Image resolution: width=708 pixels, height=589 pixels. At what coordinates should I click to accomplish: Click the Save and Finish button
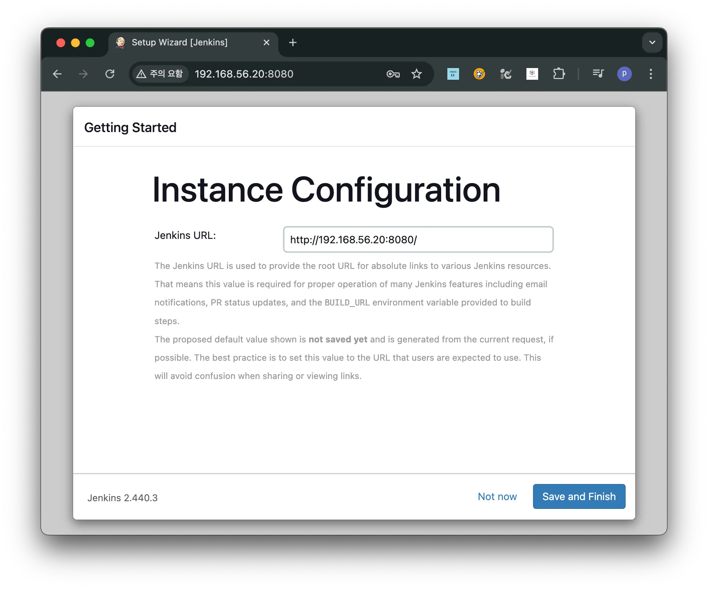pyautogui.click(x=579, y=496)
